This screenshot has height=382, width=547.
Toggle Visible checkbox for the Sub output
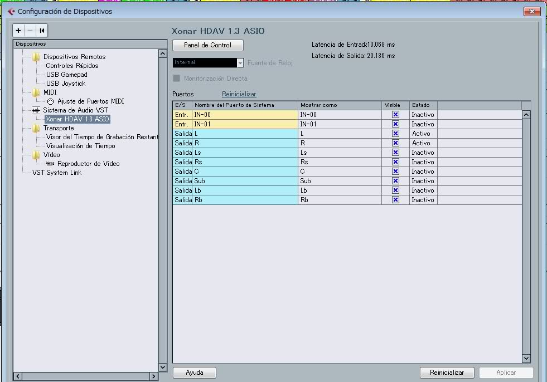coord(395,181)
